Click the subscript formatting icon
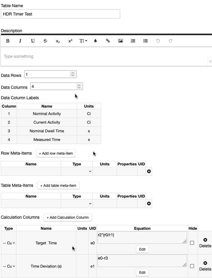The image size is (212, 278). click(58, 41)
